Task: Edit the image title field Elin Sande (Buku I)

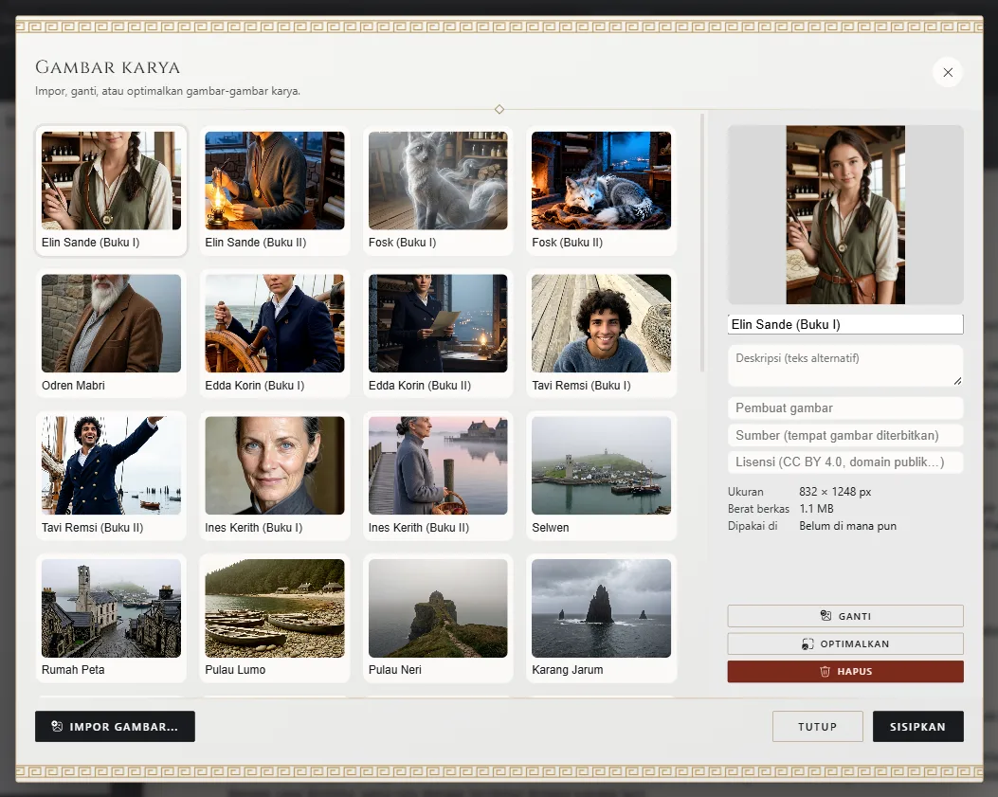Action: pyautogui.click(x=845, y=325)
